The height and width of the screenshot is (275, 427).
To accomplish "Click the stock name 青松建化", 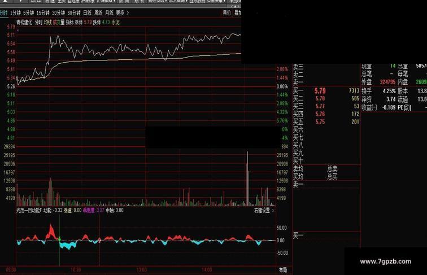I will tap(24, 23).
